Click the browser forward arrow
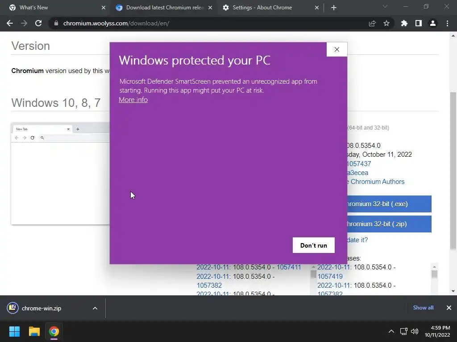 click(x=24, y=23)
